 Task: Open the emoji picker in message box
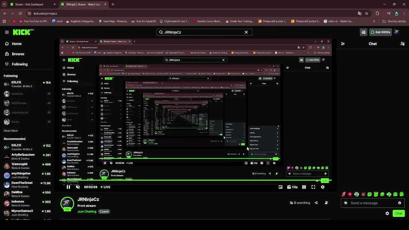[x=399, y=203]
